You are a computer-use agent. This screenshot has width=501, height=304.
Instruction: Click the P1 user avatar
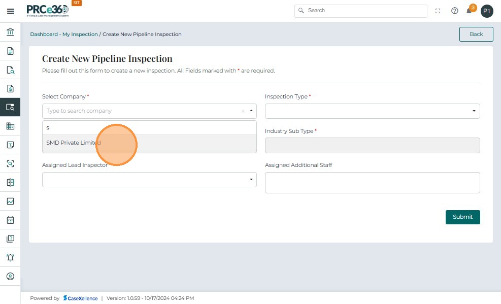(487, 11)
